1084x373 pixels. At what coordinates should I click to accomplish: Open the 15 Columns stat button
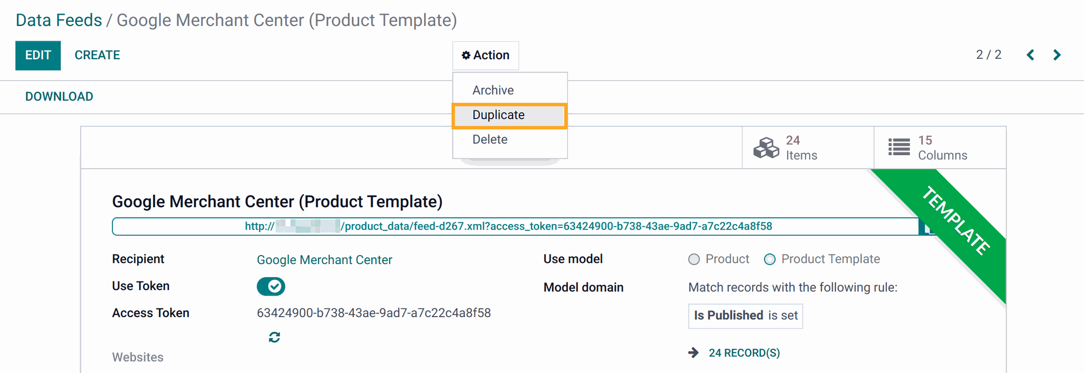click(940, 148)
